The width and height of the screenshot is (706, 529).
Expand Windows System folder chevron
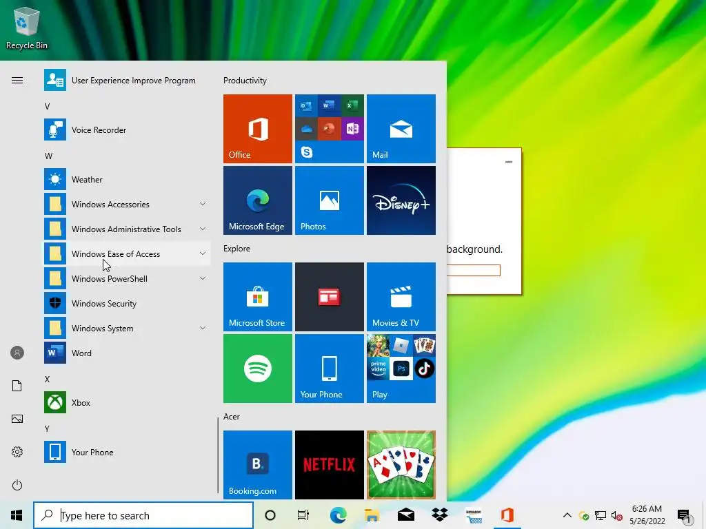pyautogui.click(x=203, y=328)
